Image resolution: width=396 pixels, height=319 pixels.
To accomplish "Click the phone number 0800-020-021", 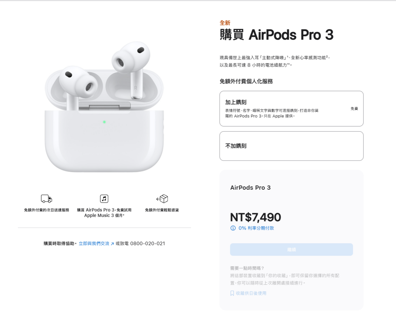I will tap(148, 244).
